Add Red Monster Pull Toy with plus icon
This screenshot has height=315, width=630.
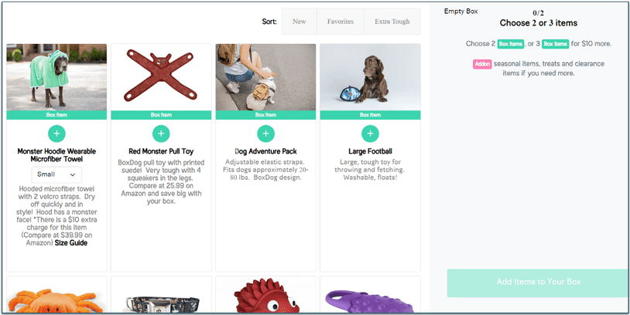point(161,134)
